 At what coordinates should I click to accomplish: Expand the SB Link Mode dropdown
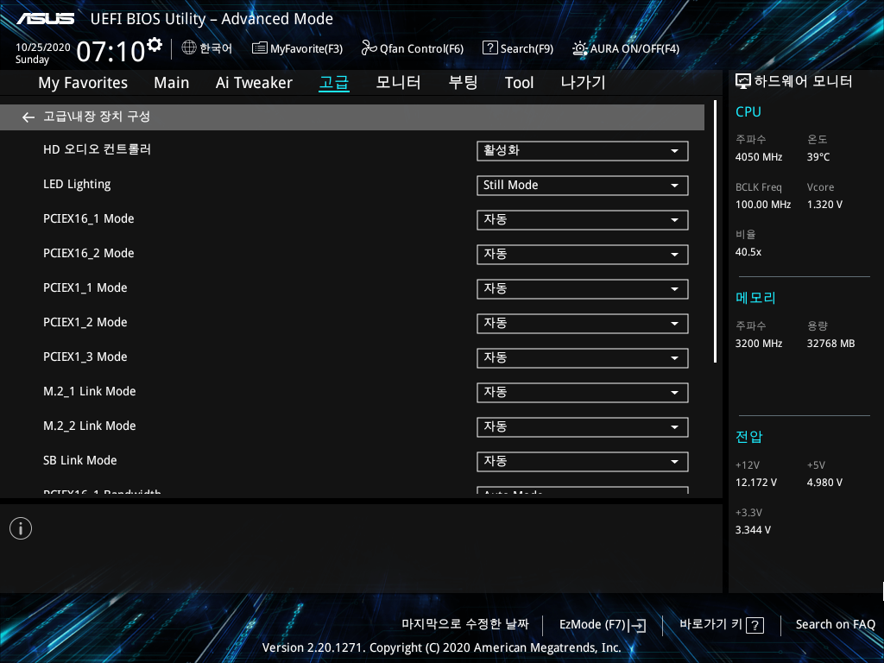coord(583,462)
